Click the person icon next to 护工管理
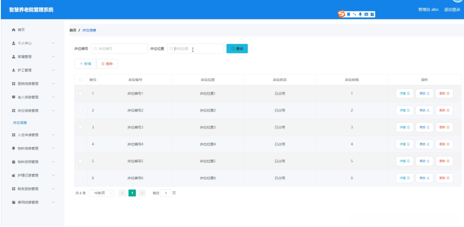This screenshot has width=464, height=227. 13,70
